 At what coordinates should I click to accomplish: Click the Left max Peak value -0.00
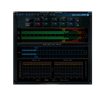[x=39, y=20]
